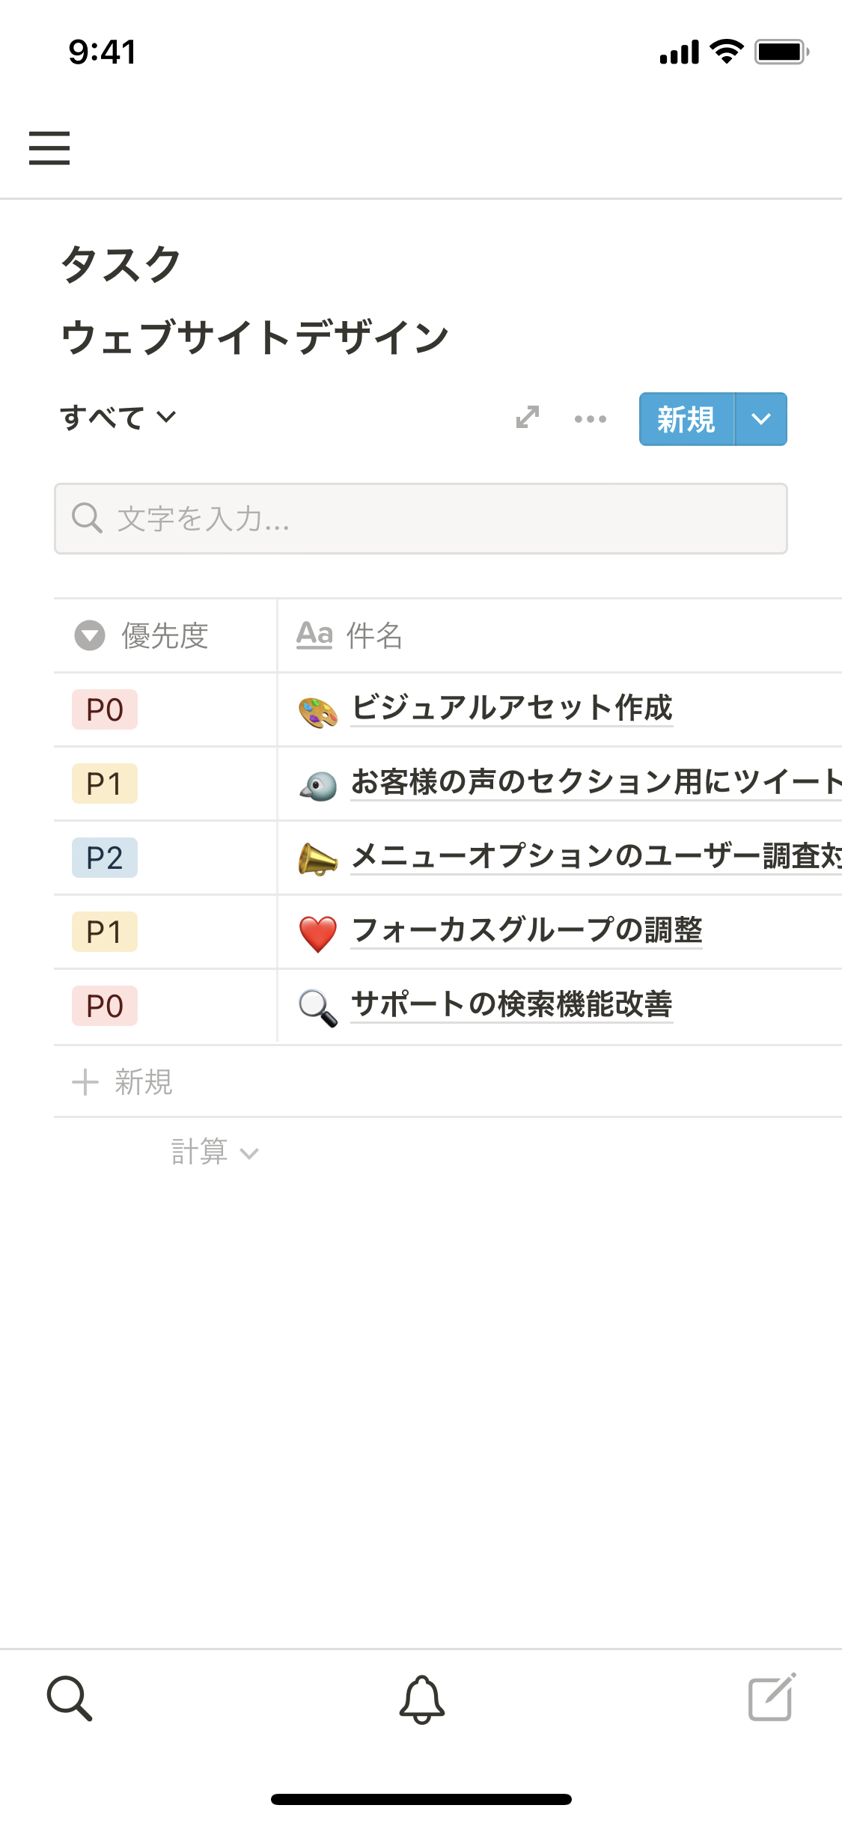Image resolution: width=842 pixels, height=1823 pixels.
Task: Open the three-dots database options
Action: click(591, 419)
